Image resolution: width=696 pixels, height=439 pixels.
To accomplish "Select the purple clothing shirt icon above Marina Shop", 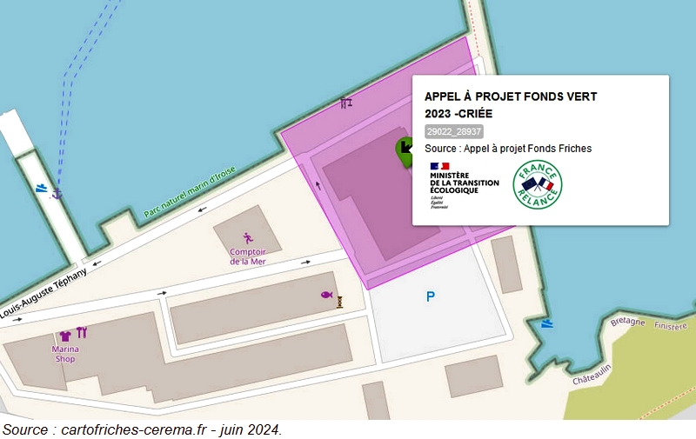I will pyautogui.click(x=64, y=335).
